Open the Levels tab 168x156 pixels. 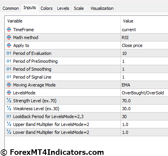(63, 8)
